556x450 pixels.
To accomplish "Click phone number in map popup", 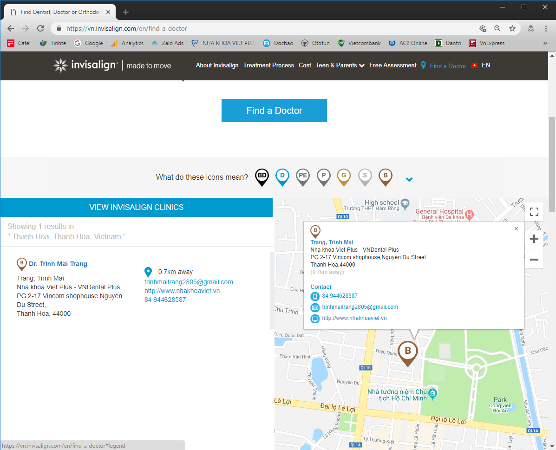I will (x=340, y=296).
